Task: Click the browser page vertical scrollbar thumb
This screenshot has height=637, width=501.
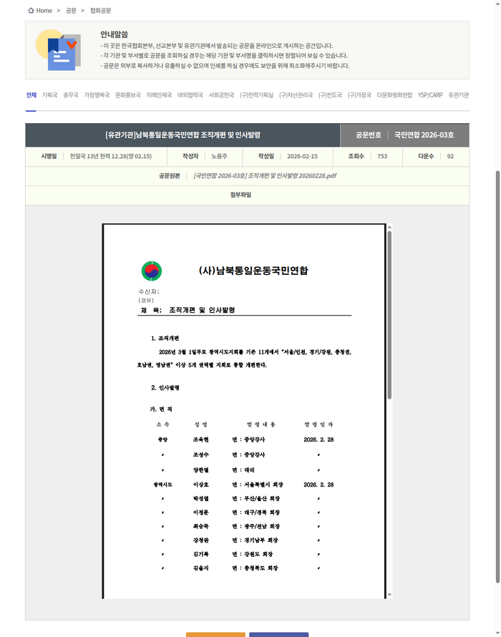Action: pos(497,377)
